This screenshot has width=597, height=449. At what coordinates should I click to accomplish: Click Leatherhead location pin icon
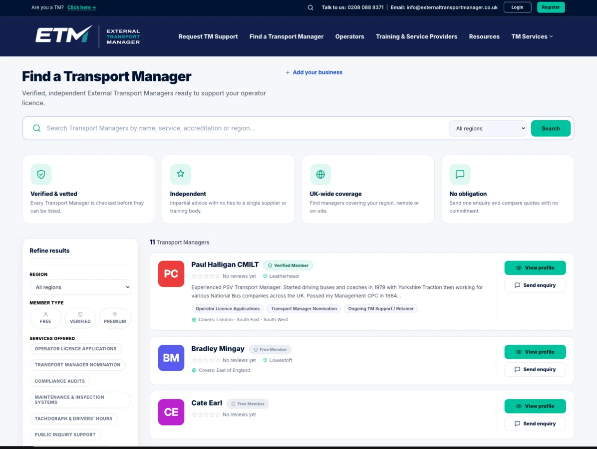(x=265, y=276)
